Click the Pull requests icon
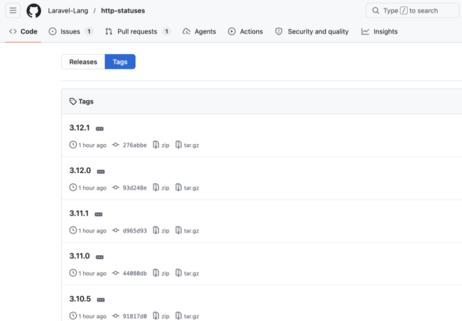Image resolution: width=462 pixels, height=321 pixels. click(x=109, y=31)
